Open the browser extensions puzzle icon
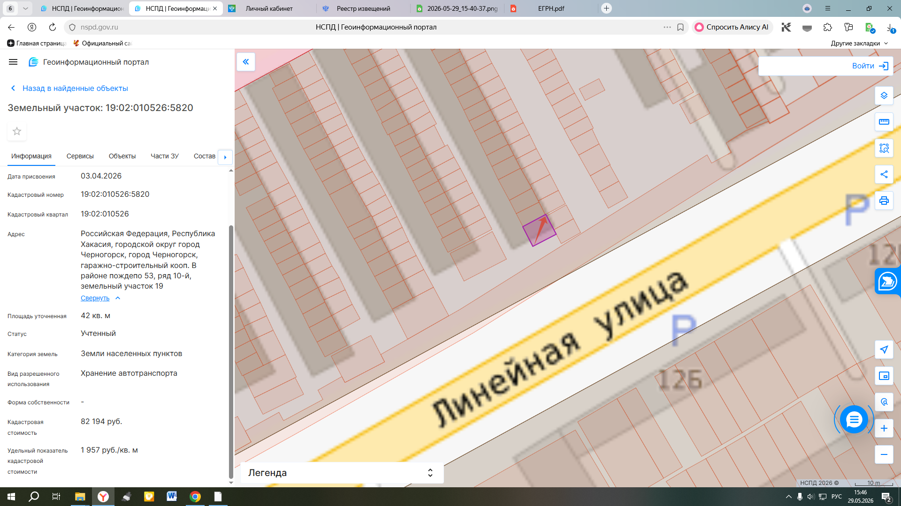The height and width of the screenshot is (506, 901). tap(828, 27)
